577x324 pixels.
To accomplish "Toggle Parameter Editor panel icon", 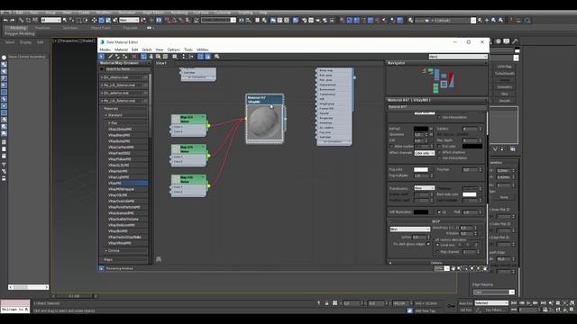I will [207, 57].
